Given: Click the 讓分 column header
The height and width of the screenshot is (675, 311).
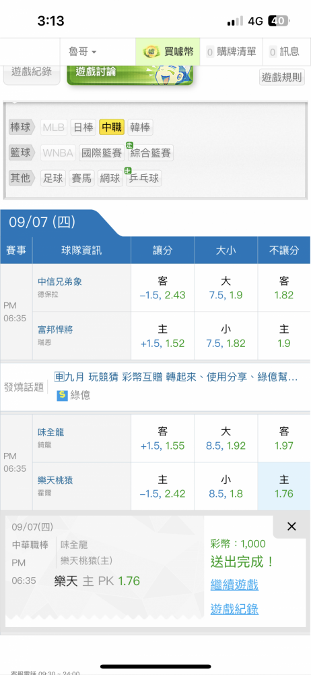Looking at the screenshot, I should [x=162, y=250].
